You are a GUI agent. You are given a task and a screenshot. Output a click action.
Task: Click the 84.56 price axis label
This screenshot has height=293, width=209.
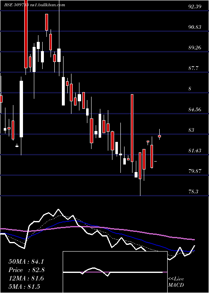click(195, 109)
